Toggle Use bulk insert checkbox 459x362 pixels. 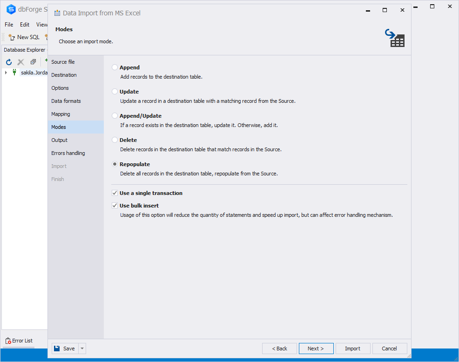[115, 206]
